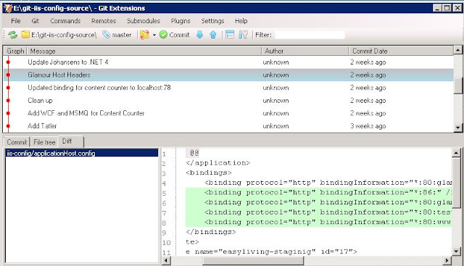
Task: Click the Git Extensions title bar icon
Action: (8, 8)
